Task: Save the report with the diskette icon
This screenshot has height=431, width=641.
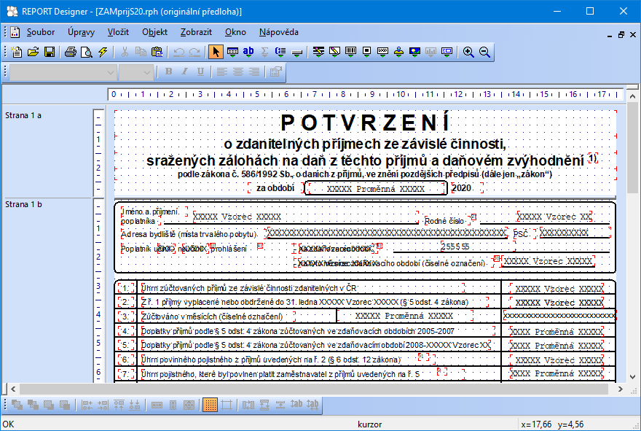Action: click(50, 52)
